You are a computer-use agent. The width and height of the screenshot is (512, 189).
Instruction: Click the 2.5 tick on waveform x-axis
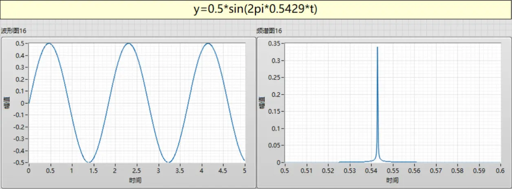pos(137,170)
